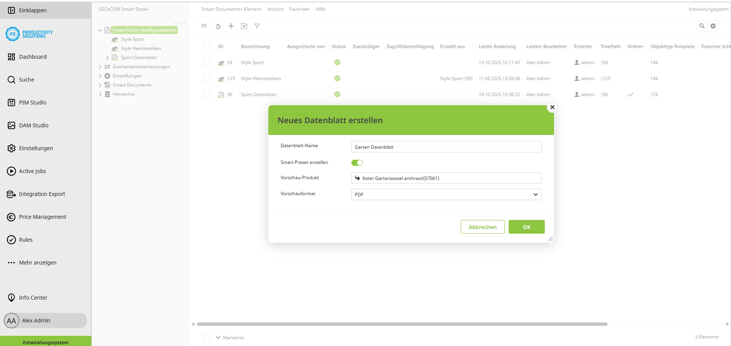731x346 pixels.
Task: Enable Smart Preset erstellen toggle
Action: [357, 163]
